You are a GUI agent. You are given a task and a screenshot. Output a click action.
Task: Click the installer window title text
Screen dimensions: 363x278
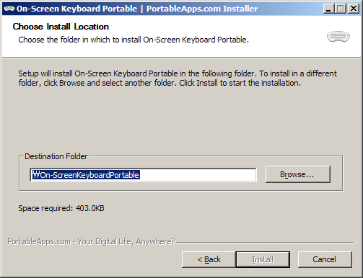[x=137, y=9]
